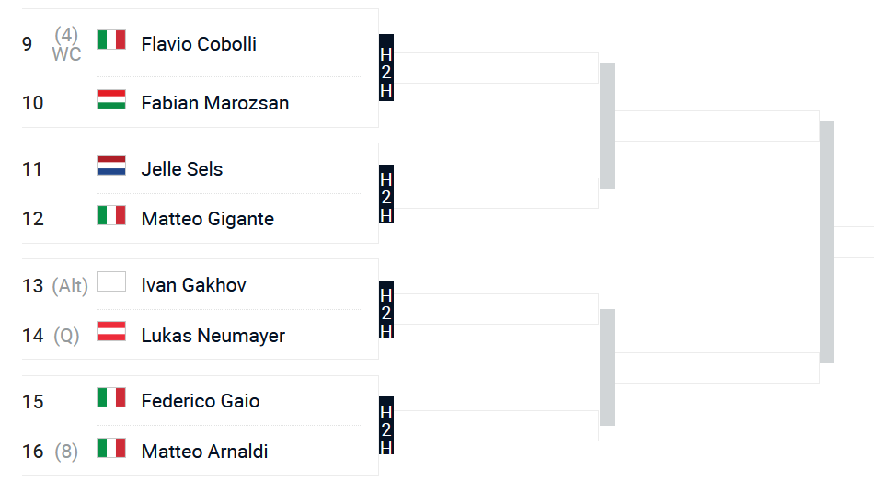Click the blank flag beside Ivan Gakhov
The width and height of the screenshot is (874, 481).
111,281
